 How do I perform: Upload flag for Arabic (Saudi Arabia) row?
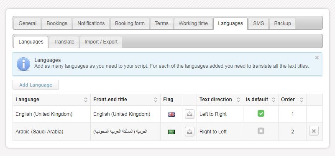pyautogui.click(x=189, y=131)
